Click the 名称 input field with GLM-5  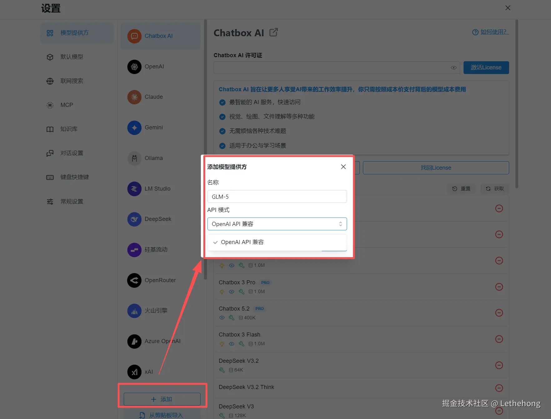pyautogui.click(x=277, y=197)
